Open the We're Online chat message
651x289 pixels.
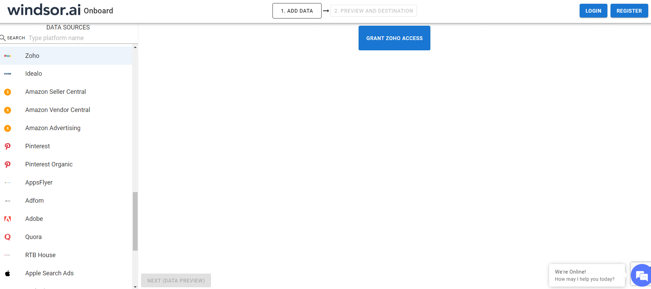click(587, 275)
